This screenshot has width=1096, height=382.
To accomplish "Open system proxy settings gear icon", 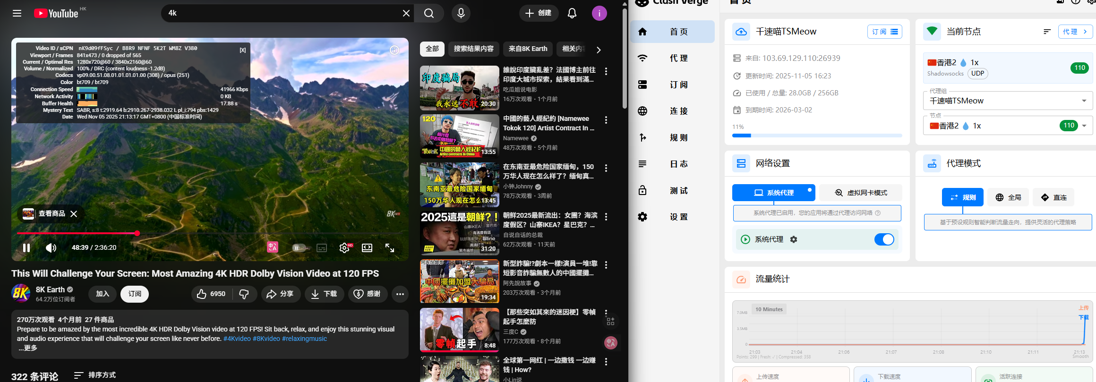I will point(794,239).
